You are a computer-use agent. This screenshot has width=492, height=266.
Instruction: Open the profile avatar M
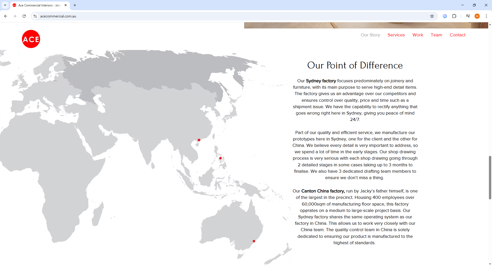(477, 16)
